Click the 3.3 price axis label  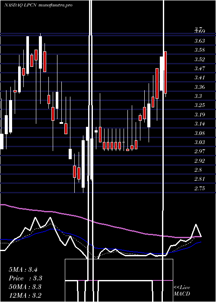click(x=198, y=96)
